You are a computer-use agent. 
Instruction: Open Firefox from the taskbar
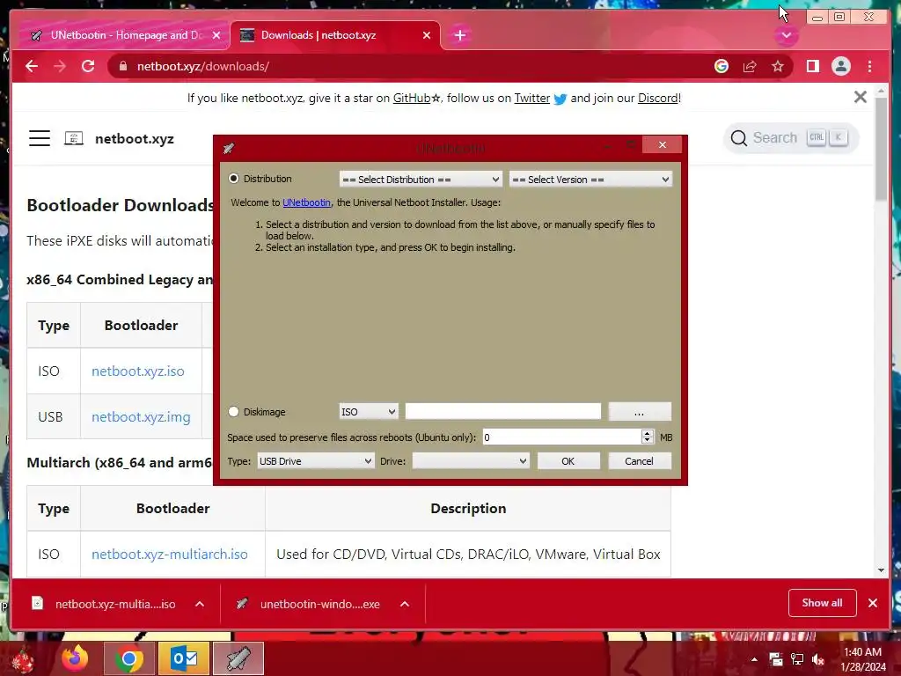coord(75,658)
